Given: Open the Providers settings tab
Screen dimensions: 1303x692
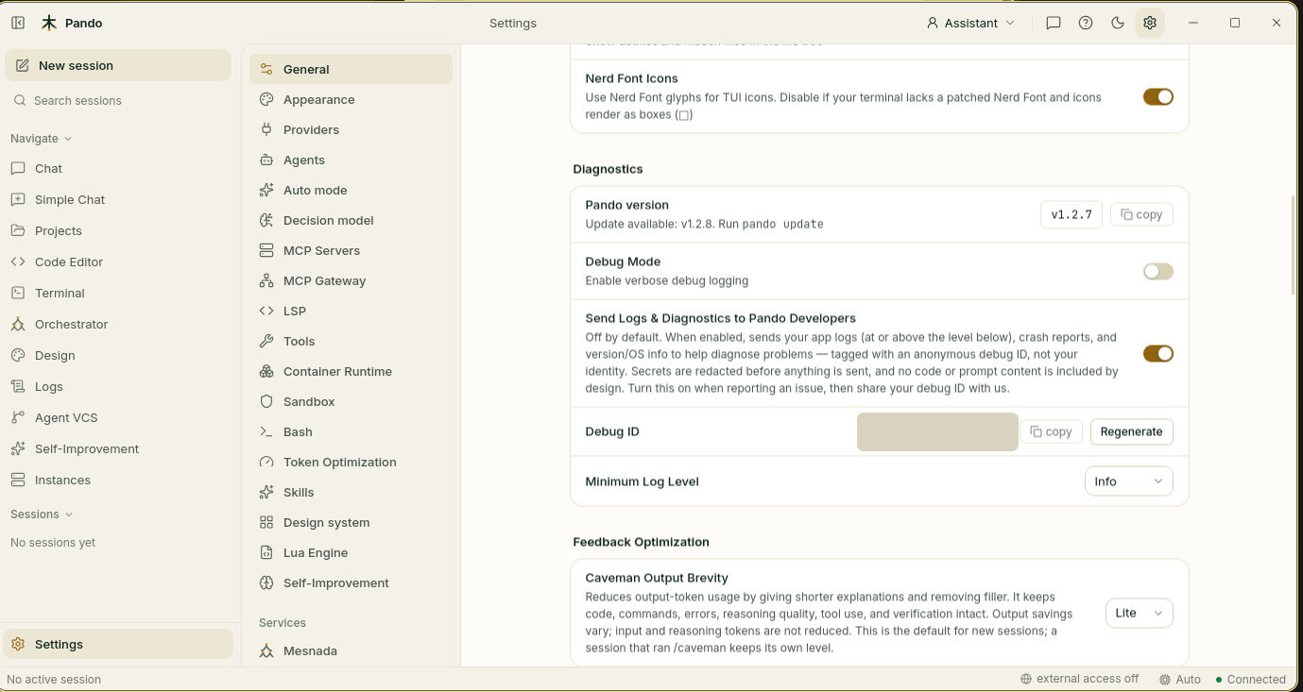Looking at the screenshot, I should pyautogui.click(x=351, y=129).
